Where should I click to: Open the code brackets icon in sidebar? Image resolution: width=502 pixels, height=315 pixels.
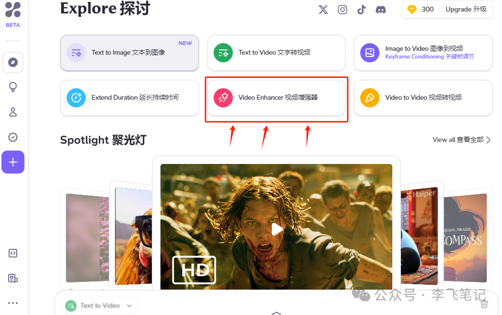(x=13, y=253)
